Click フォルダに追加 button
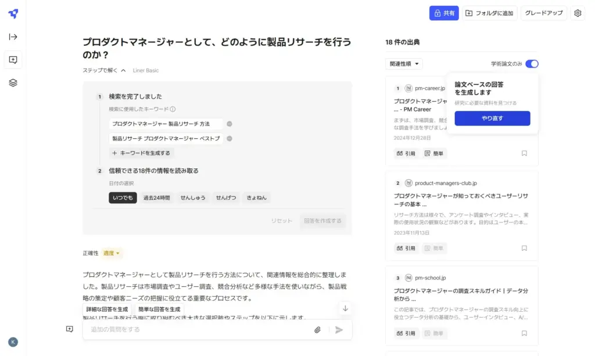The image size is (595, 356). point(489,13)
